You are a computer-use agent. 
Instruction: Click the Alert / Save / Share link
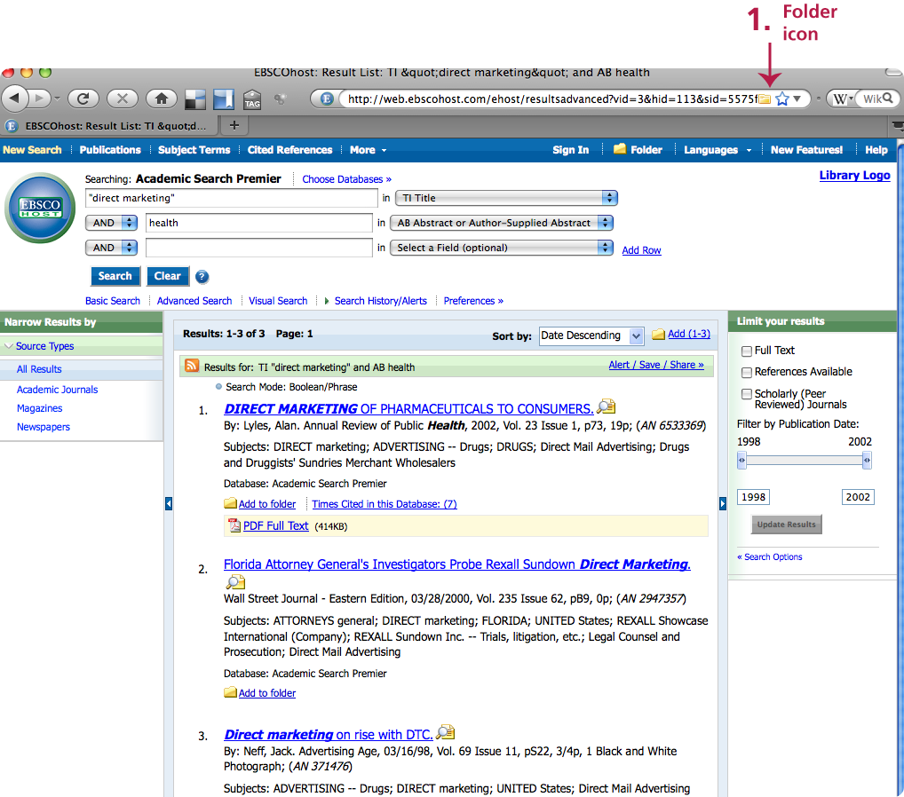click(656, 365)
